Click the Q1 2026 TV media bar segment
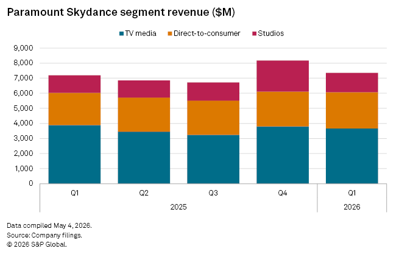This screenshot has width=402, height=254. 352,156
